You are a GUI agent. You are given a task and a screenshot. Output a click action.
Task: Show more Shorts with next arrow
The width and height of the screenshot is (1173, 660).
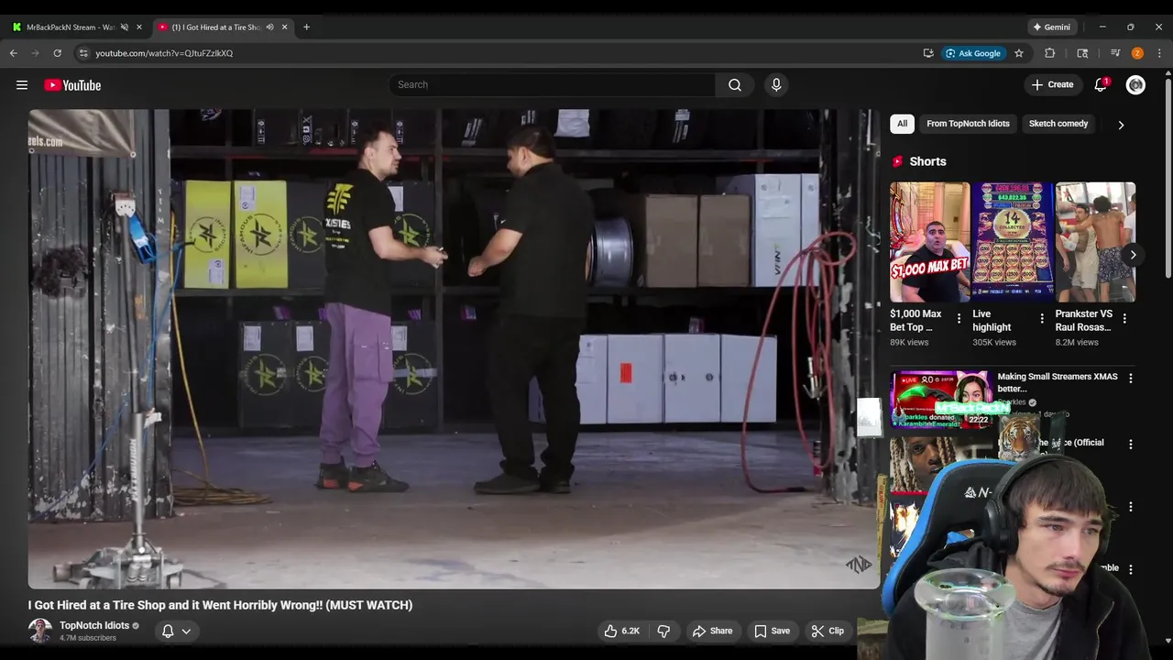1133,255
